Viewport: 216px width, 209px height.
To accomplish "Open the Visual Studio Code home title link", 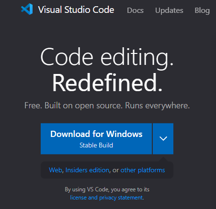I will [76, 10].
